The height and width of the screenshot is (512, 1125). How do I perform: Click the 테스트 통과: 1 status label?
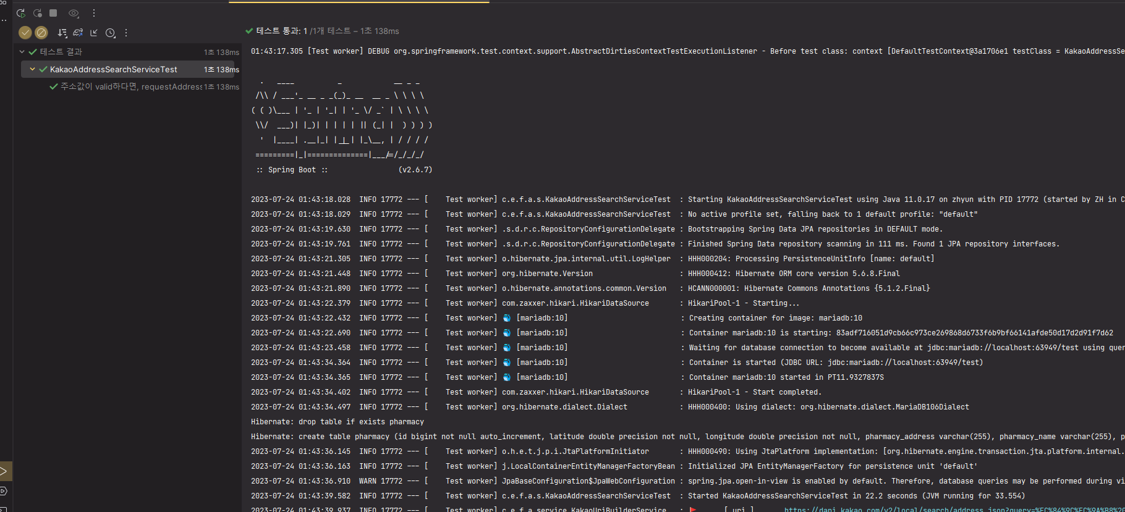tap(276, 31)
